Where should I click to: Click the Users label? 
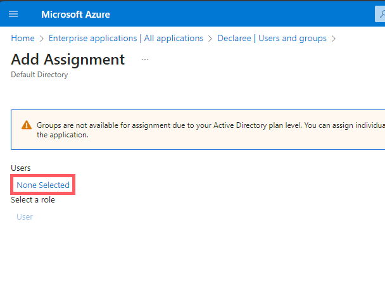(21, 168)
